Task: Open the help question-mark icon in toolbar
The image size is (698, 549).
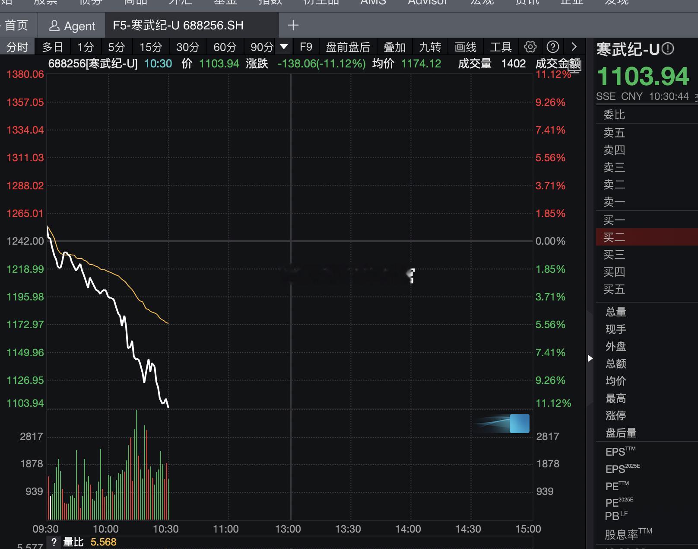Action: pyautogui.click(x=552, y=47)
